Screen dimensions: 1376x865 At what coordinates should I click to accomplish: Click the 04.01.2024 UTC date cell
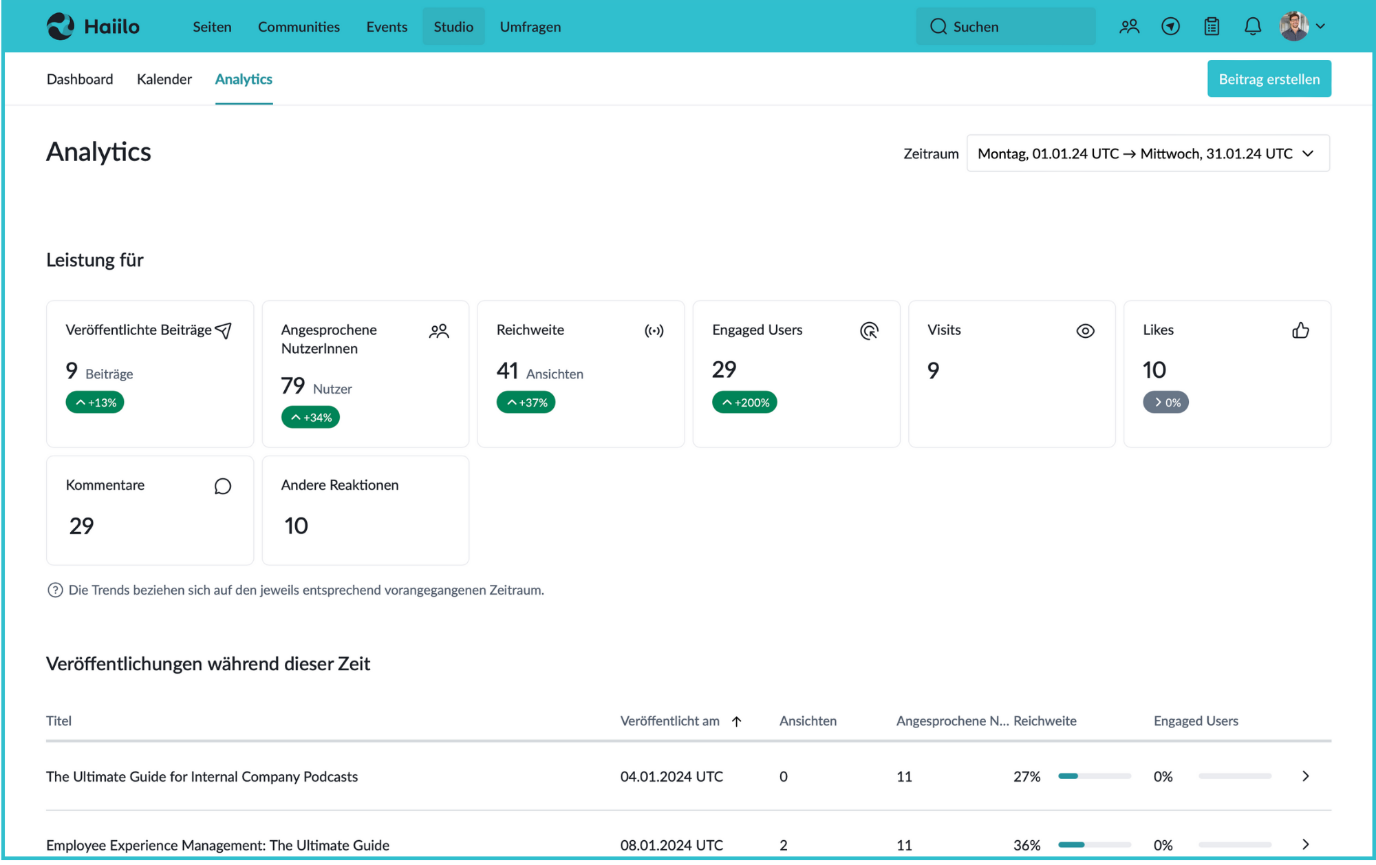click(671, 776)
